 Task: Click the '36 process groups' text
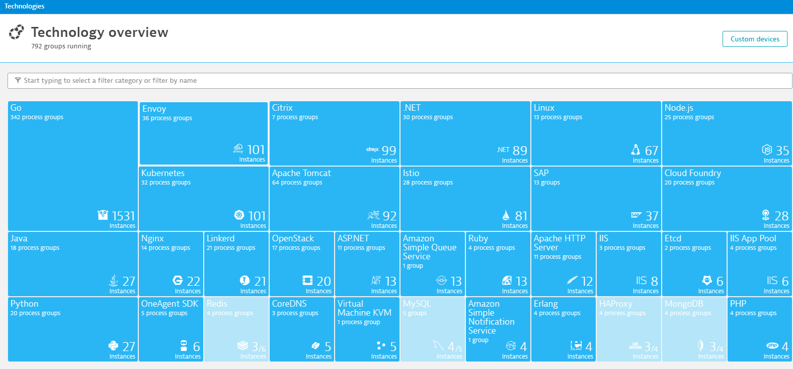[x=167, y=118]
